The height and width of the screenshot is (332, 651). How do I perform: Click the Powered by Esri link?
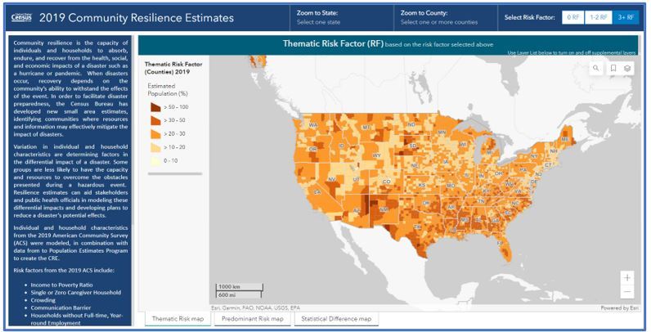(x=617, y=308)
